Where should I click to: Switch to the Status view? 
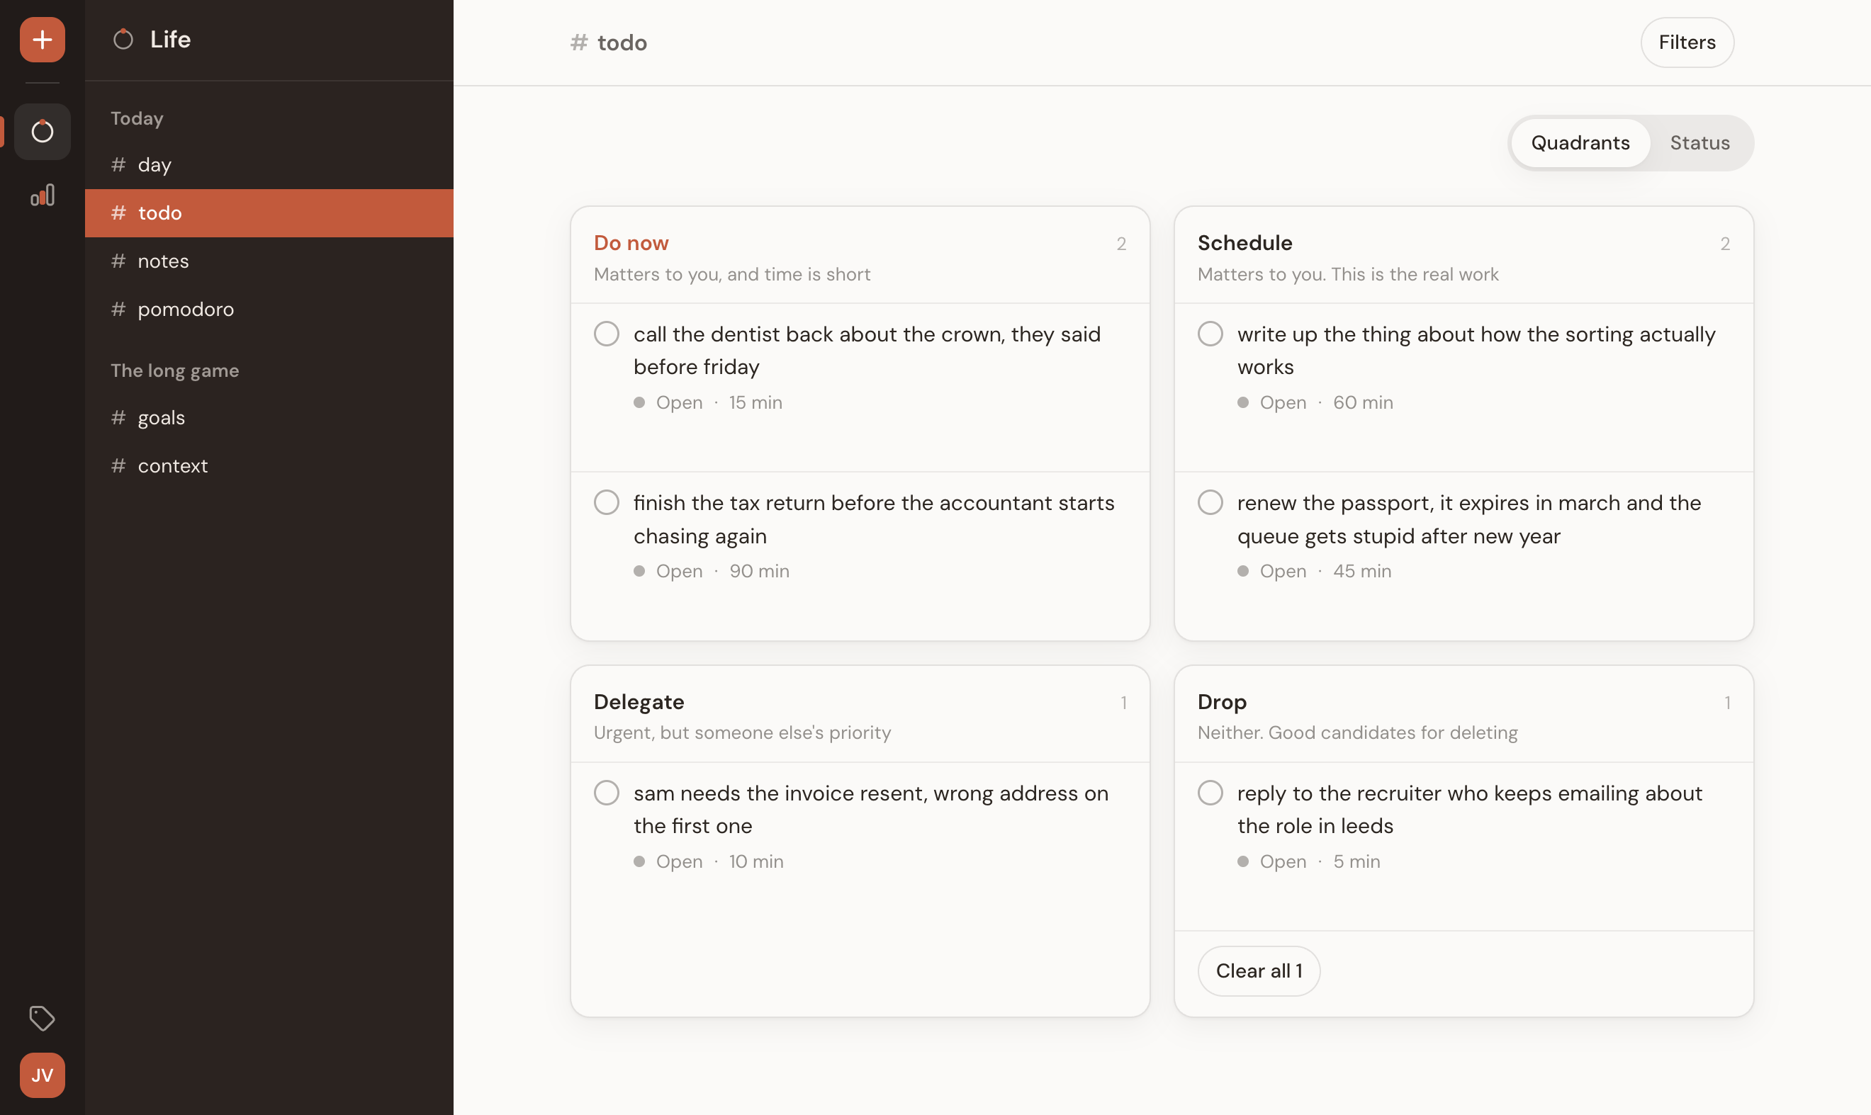click(x=1699, y=143)
